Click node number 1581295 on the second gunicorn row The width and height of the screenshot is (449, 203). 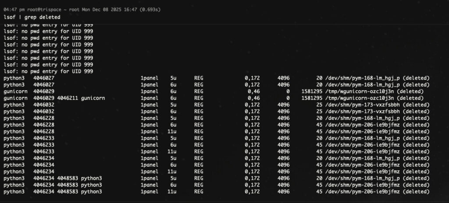click(312, 98)
